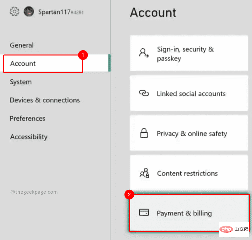Switch to the General settings tab
The width and height of the screenshot is (252, 240).
tap(22, 45)
